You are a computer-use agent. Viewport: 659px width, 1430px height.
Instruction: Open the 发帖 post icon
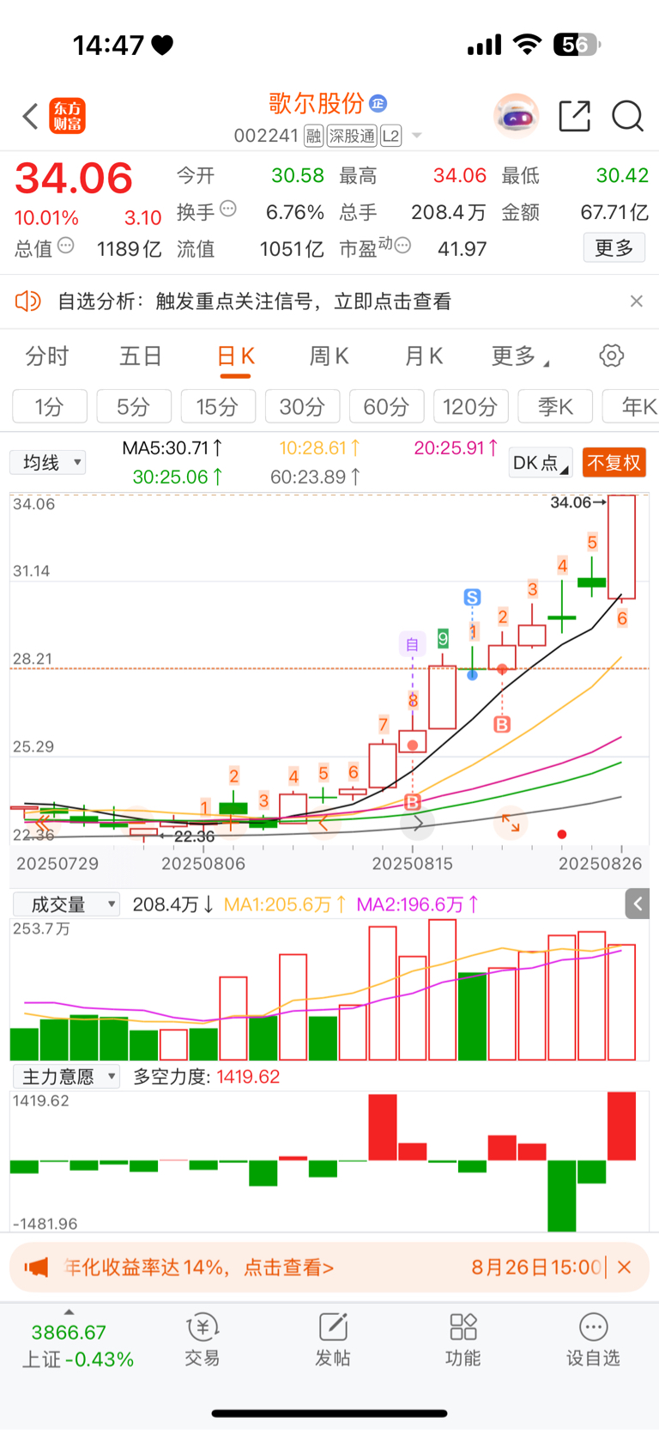pyautogui.click(x=333, y=1340)
